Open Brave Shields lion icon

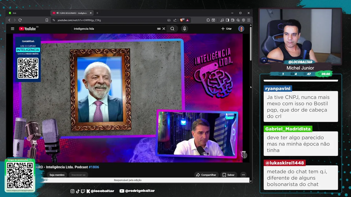[182, 20]
